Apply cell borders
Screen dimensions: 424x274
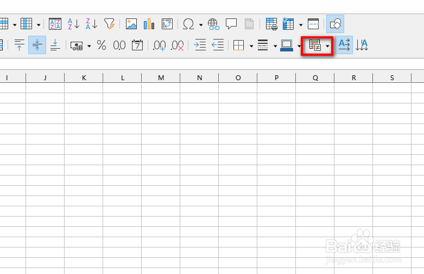[x=238, y=45]
